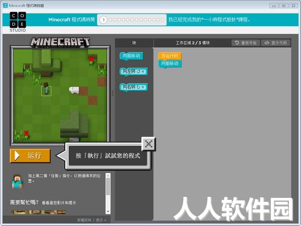Select the 当运行时 block in the workspace
The width and height of the screenshot is (301, 226).
tap(170, 56)
